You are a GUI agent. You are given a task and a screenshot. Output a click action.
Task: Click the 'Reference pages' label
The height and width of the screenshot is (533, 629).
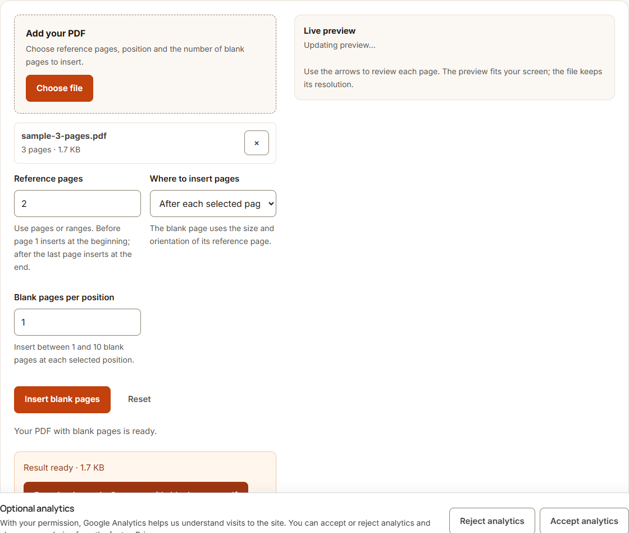coord(48,179)
